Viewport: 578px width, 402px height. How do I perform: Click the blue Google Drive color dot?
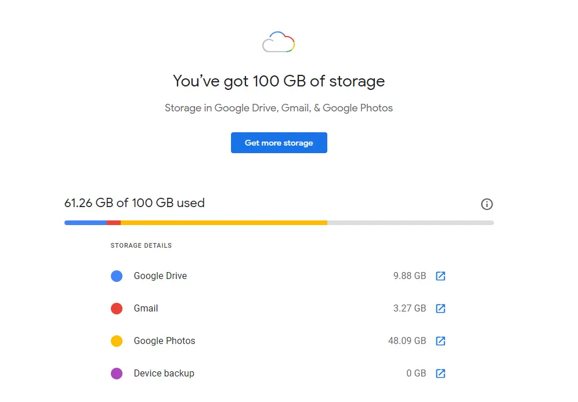[117, 276]
